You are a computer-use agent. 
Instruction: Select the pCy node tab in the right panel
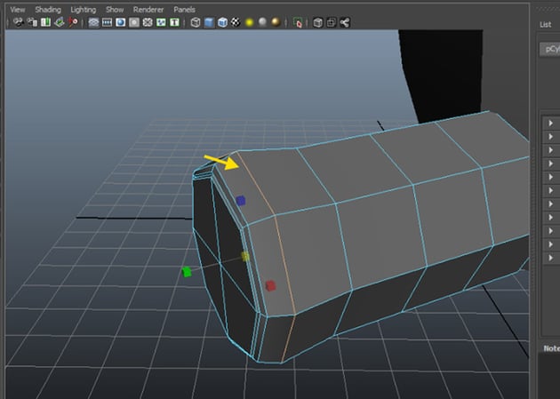550,49
